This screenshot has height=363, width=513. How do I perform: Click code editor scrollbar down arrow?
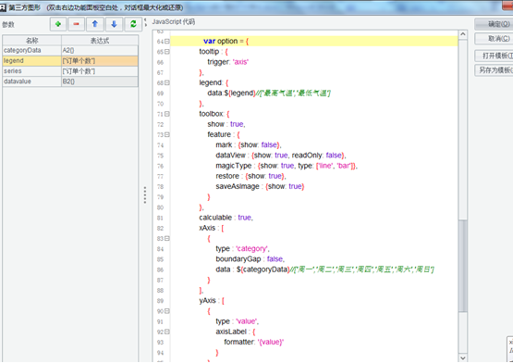pos(462,357)
